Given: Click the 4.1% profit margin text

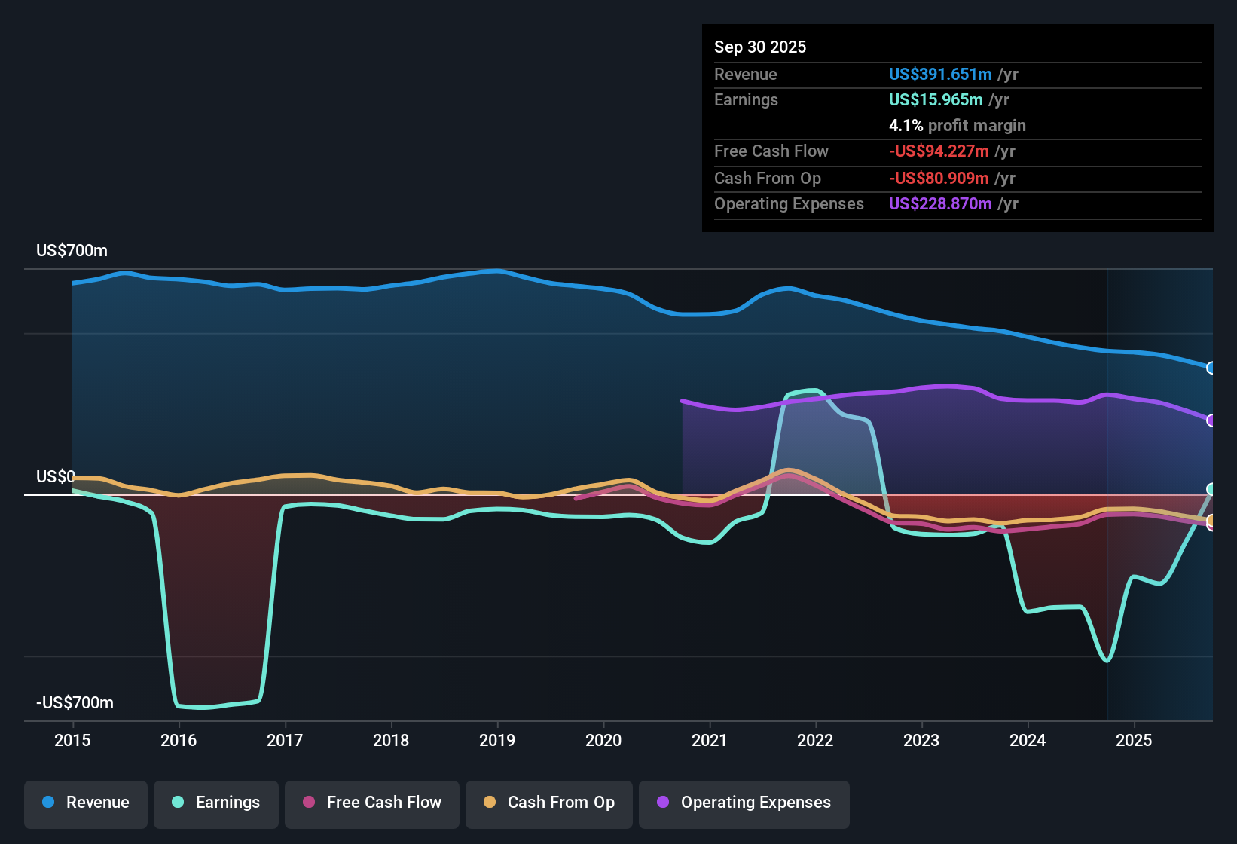Looking at the screenshot, I should [x=958, y=126].
